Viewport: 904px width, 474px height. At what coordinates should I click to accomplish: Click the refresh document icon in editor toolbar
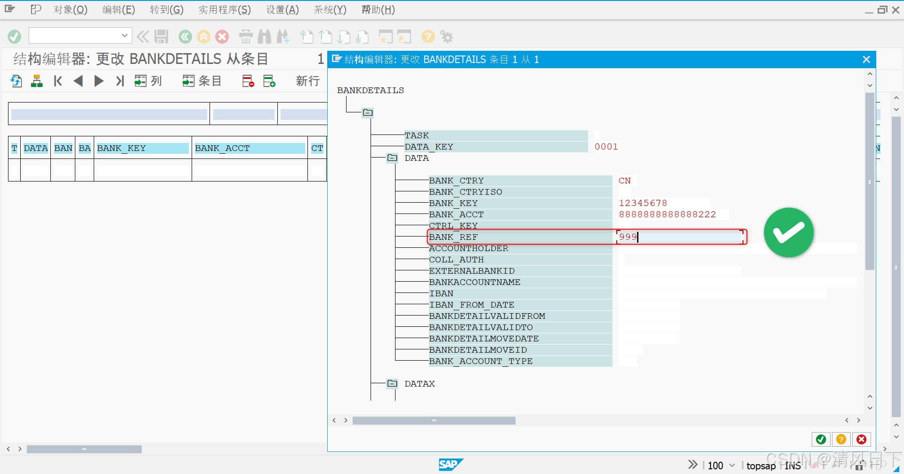coord(16,81)
